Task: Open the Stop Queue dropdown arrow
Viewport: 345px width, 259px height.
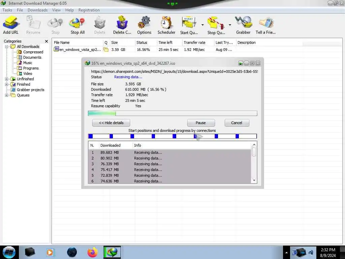Action: (230, 25)
